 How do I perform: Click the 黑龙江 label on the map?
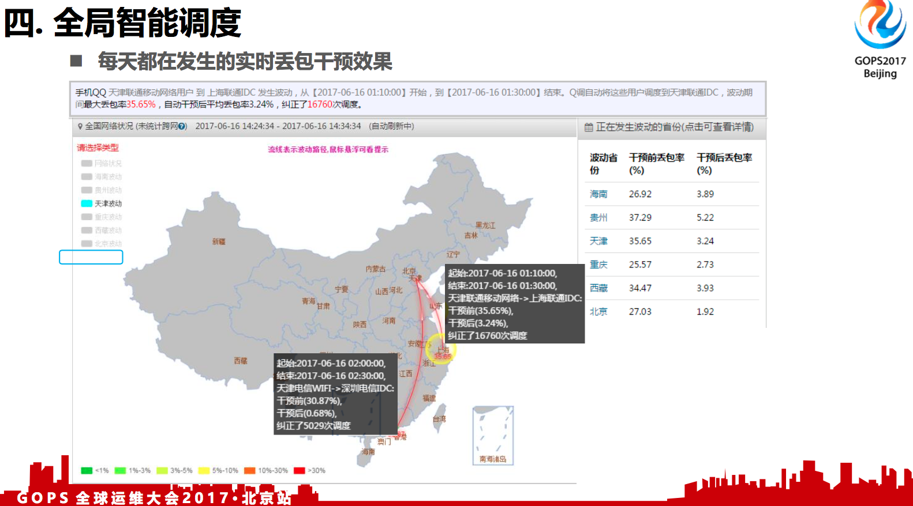(485, 225)
